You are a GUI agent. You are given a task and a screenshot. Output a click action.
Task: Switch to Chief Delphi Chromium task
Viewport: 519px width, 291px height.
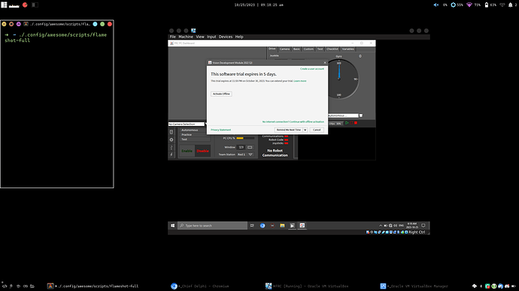click(200, 286)
